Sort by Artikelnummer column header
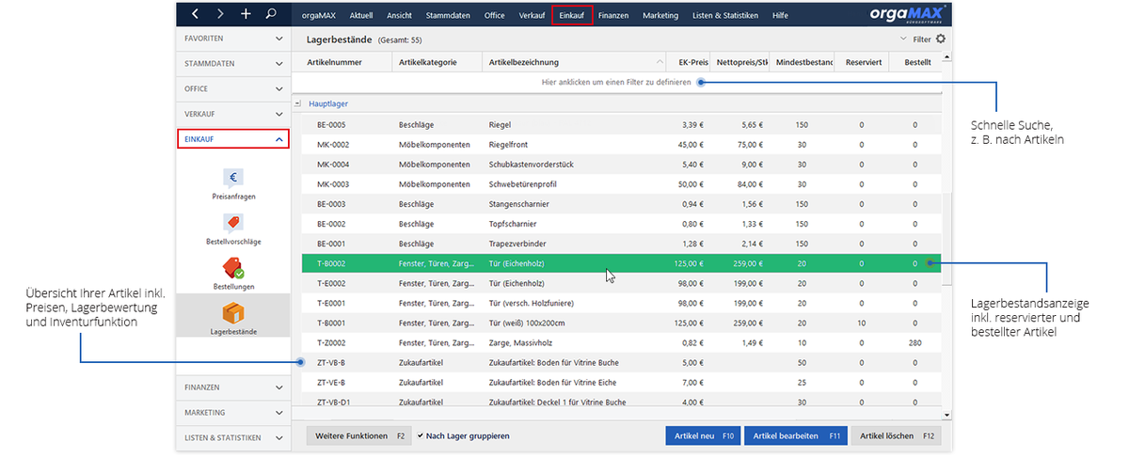1129x458 pixels. [x=342, y=63]
